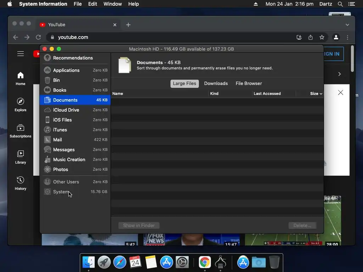Open Safari from the Dock
The width and height of the screenshot is (363, 272).
click(x=120, y=262)
